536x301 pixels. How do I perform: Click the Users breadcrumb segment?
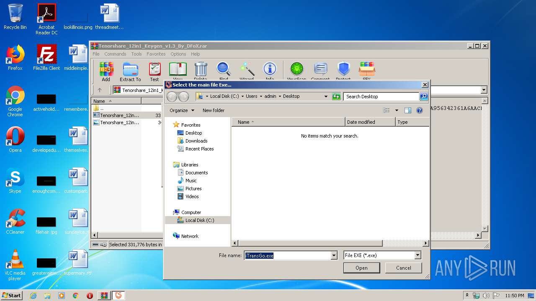coord(251,96)
